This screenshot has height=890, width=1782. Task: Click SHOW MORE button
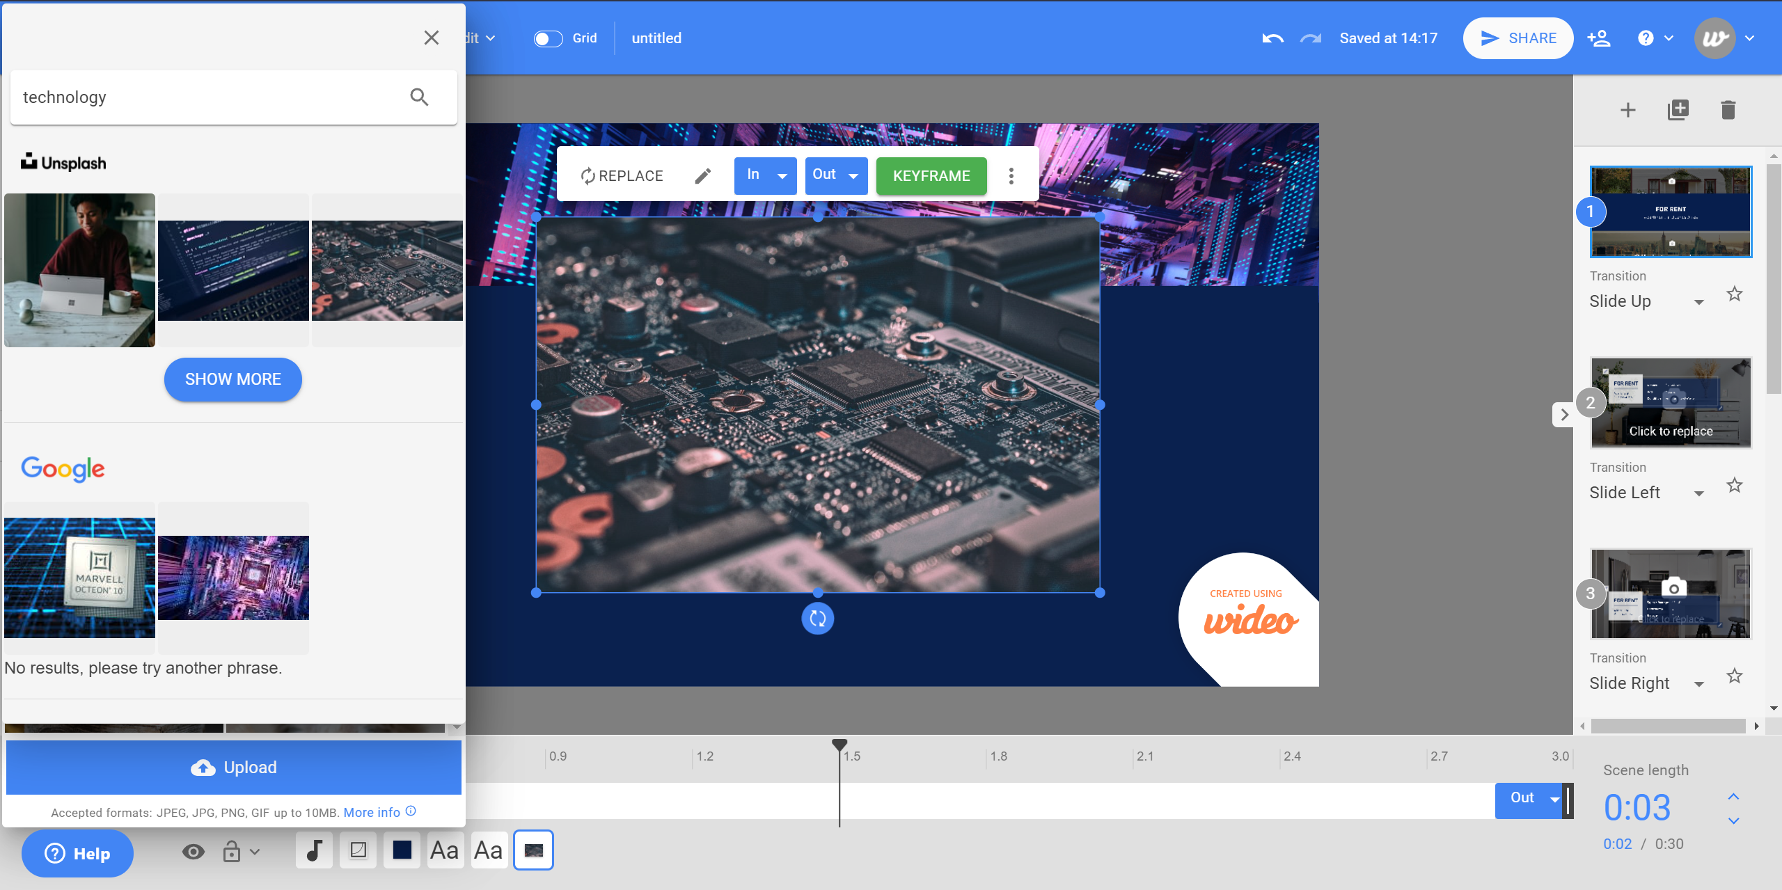click(233, 379)
